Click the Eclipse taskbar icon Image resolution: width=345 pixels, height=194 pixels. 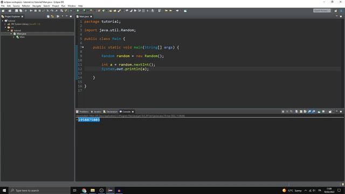click(x=110, y=190)
